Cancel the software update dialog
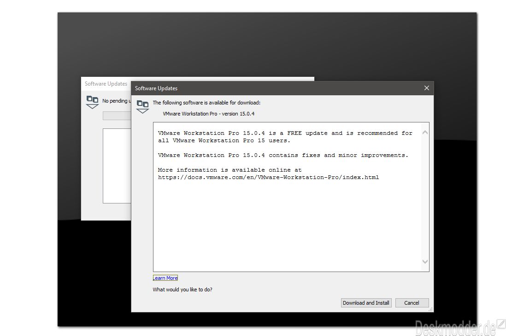506x336 pixels. [412, 303]
